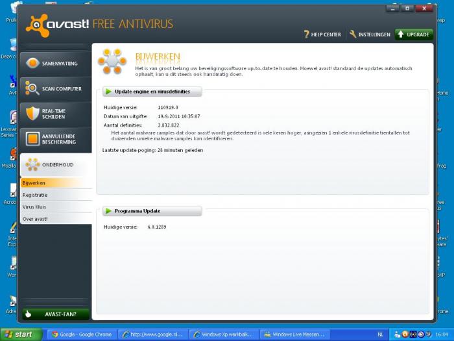Viewport: 454px width, 341px height.
Task: Click 'Laatste update-poging: 28 minuten geleden' text
Action: 152,150
